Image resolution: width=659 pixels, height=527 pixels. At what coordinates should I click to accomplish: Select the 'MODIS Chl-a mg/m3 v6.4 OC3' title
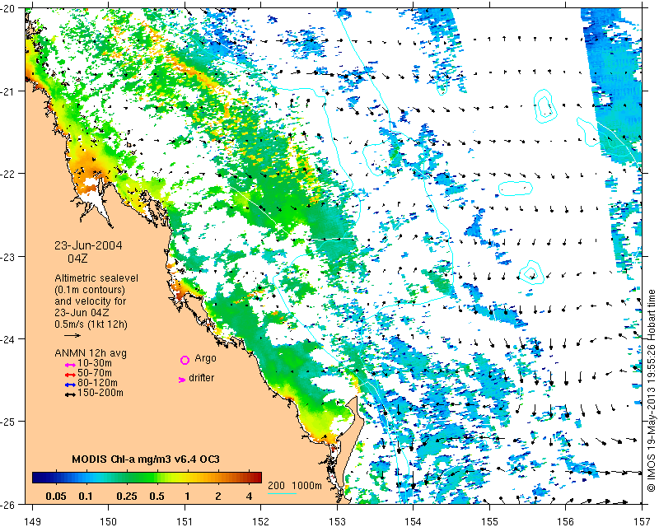tap(146, 459)
